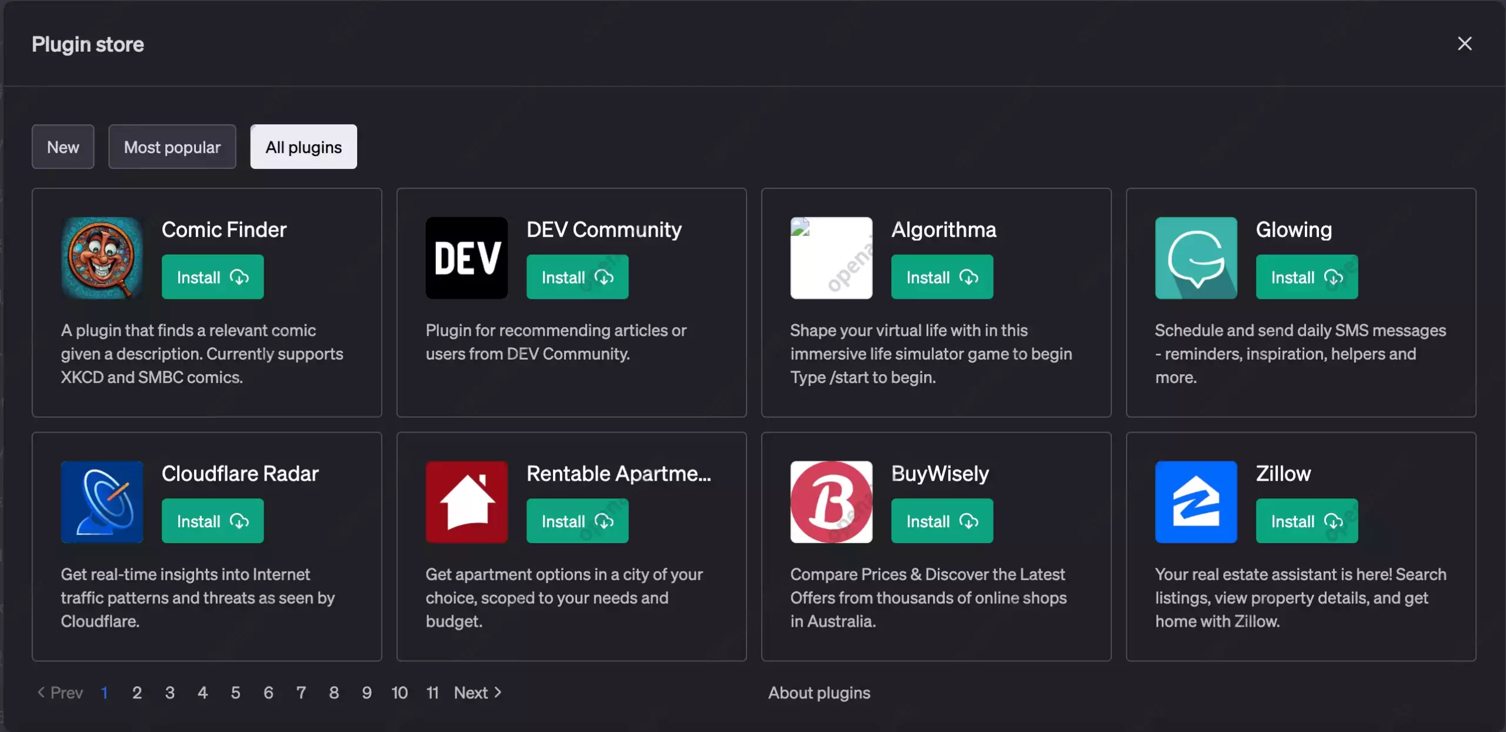Click the description about your real estate assistant
This screenshot has height=732, width=1506.
(1301, 598)
